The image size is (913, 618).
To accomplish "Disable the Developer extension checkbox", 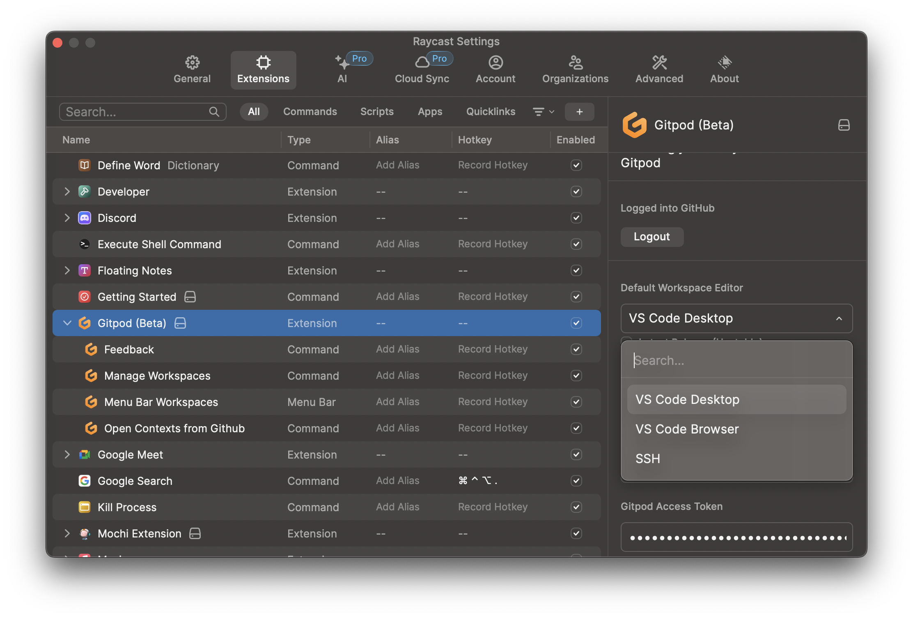I will point(576,191).
